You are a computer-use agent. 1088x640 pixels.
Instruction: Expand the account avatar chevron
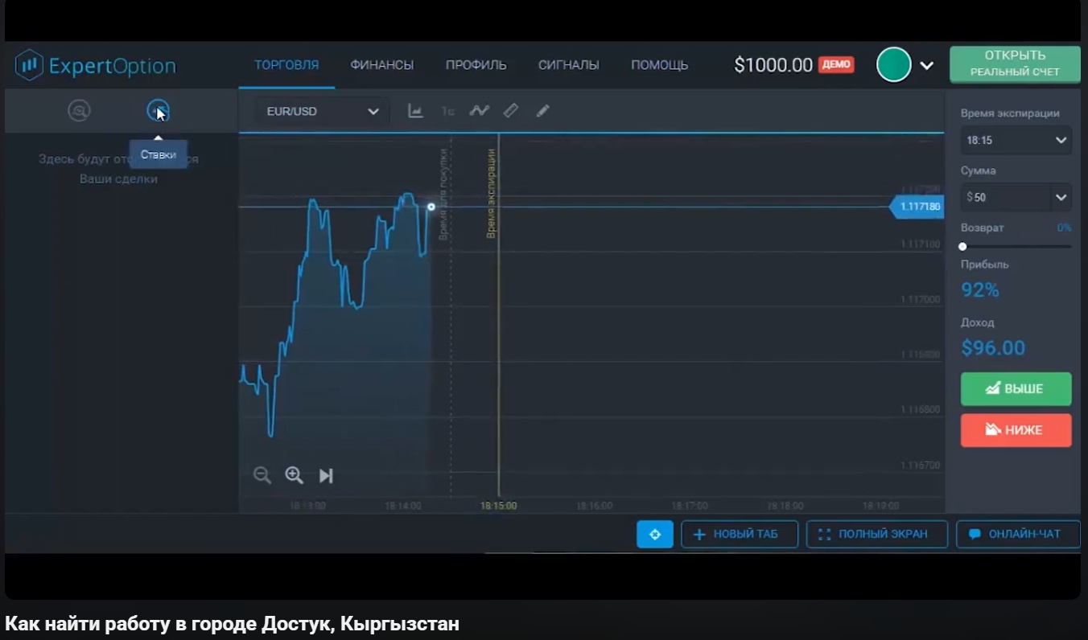(x=926, y=65)
